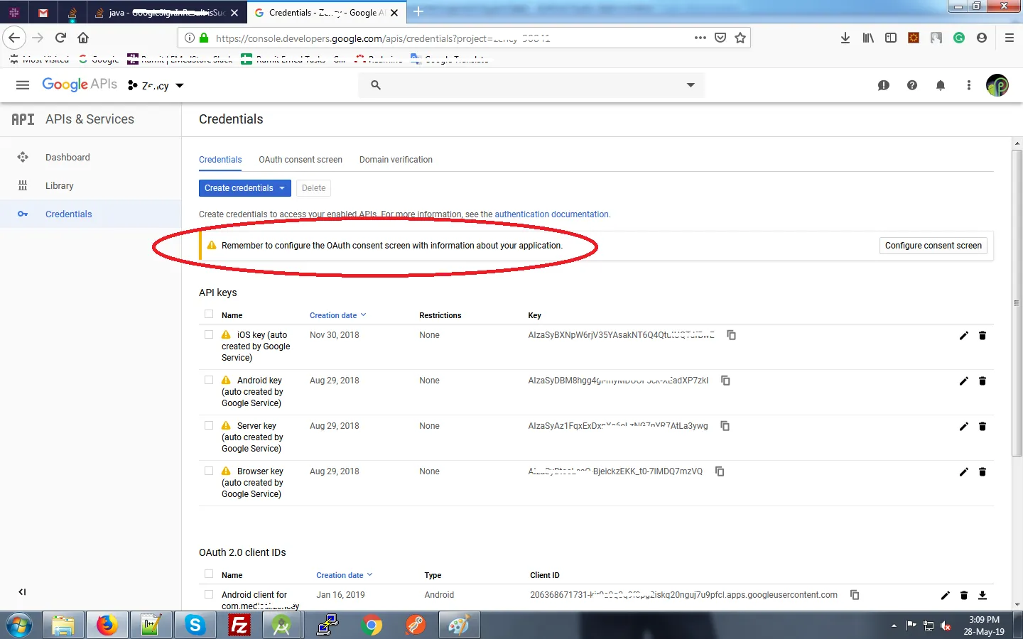Expand the Create credentials dropdown
Image resolution: width=1023 pixels, height=639 pixels.
(x=245, y=188)
